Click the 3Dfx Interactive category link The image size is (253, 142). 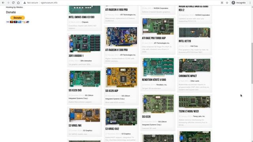pyautogui.click(x=86, y=61)
